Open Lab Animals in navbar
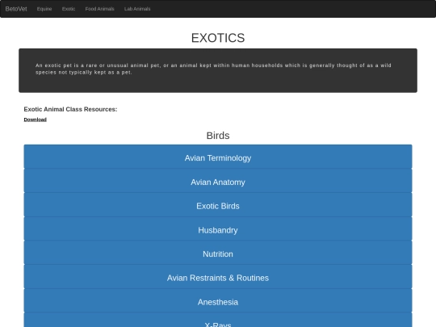This screenshot has width=436, height=327. [137, 9]
